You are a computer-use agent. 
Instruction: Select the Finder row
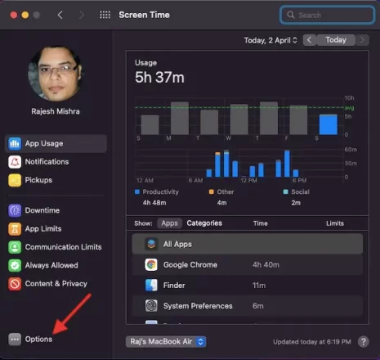click(248, 286)
